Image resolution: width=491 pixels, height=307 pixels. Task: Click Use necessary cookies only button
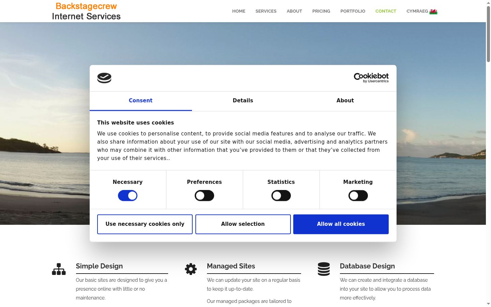[145, 224]
